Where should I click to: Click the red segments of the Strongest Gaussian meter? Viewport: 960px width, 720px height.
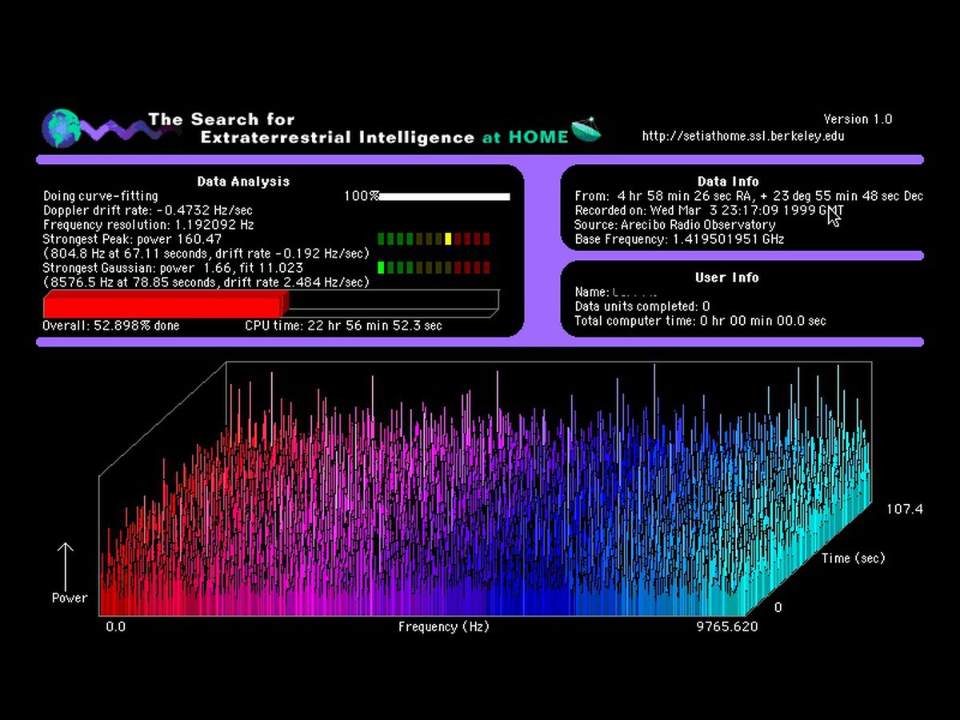(x=477, y=267)
